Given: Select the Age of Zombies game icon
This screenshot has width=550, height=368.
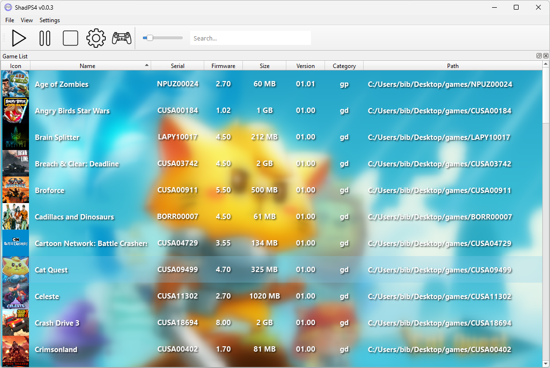Looking at the screenshot, I should (16, 84).
